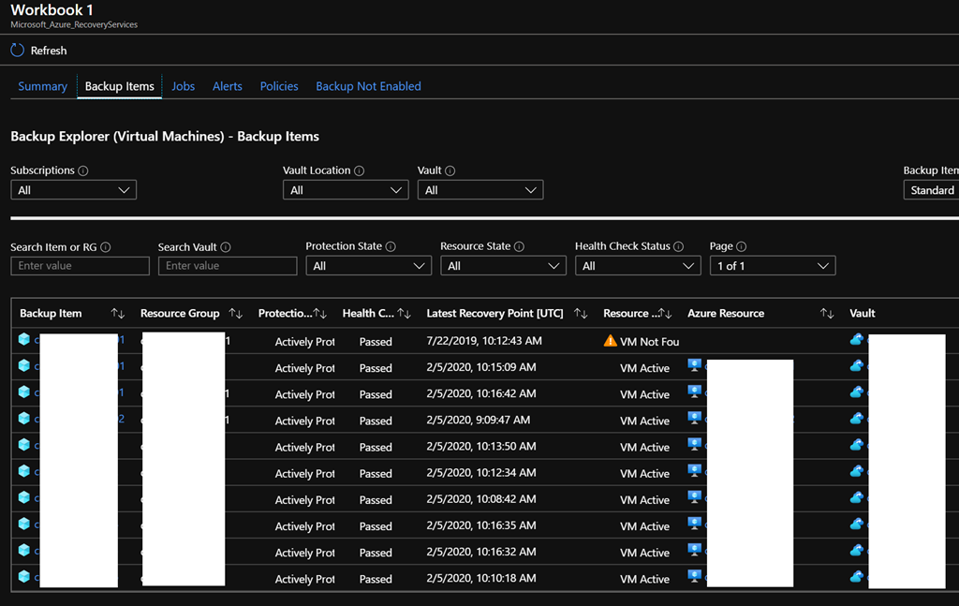
Task: Open the Backup Not Enabled tab
Action: pyautogui.click(x=368, y=86)
